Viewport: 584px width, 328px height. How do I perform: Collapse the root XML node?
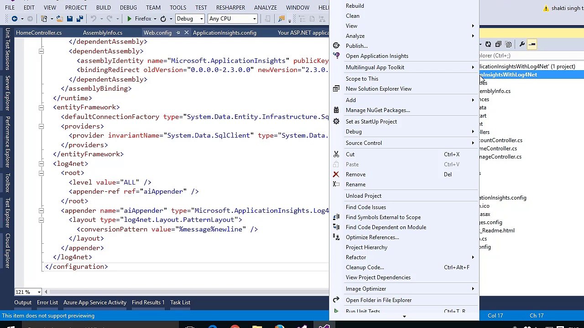click(41, 173)
